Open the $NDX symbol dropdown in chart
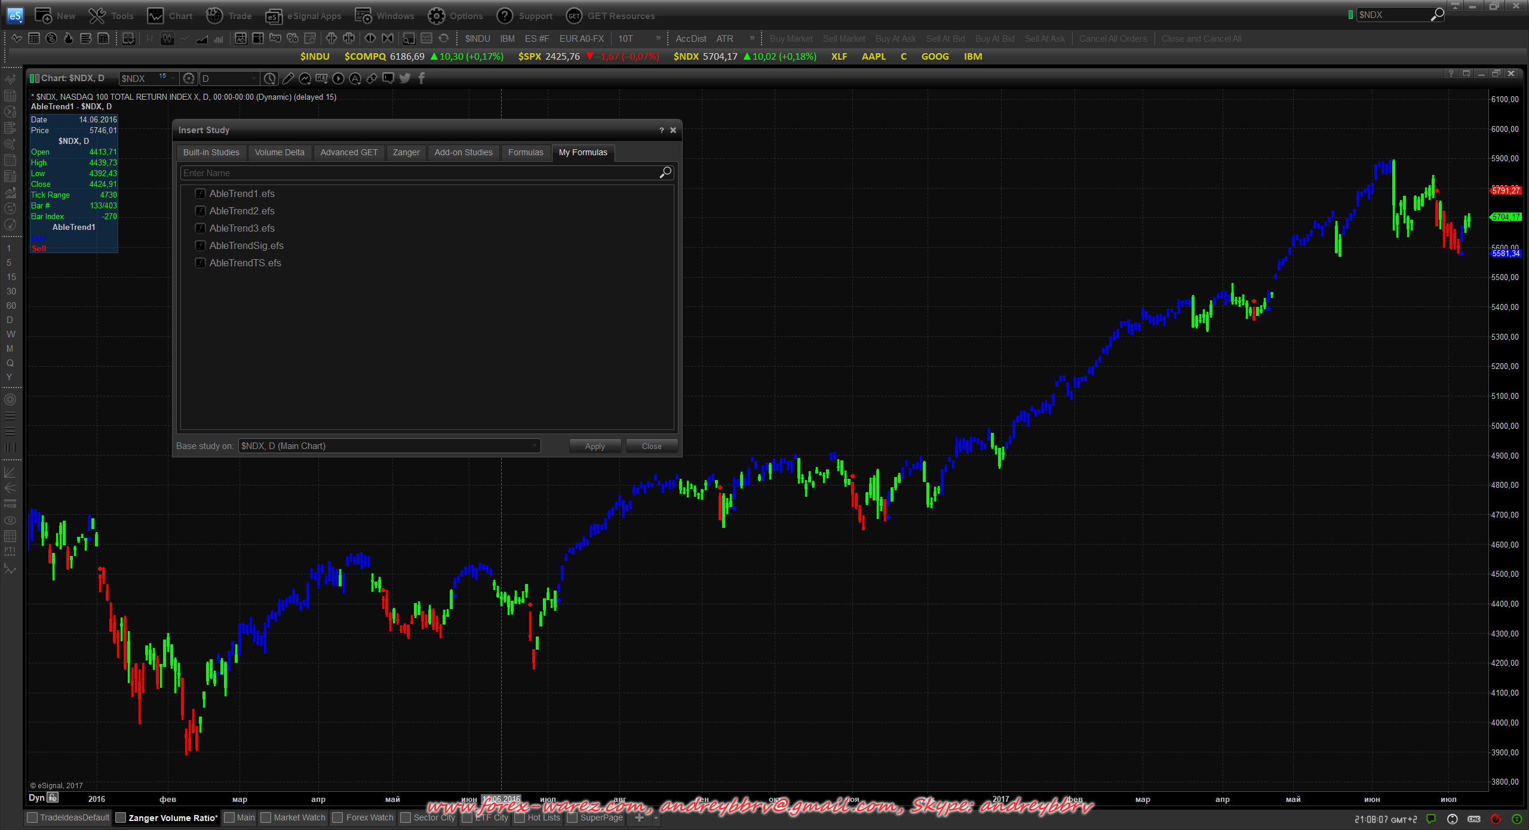The image size is (1529, 830). (173, 78)
